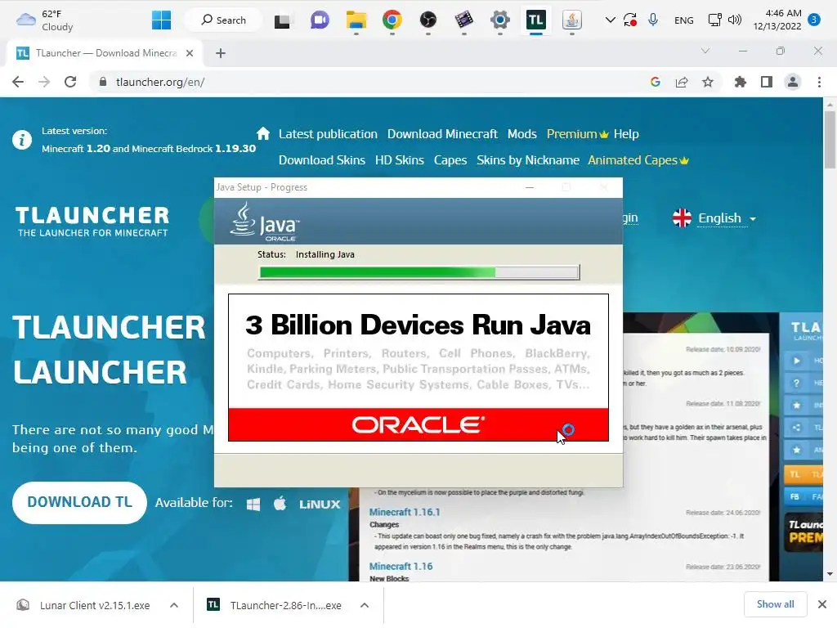837x628 pixels.
Task: Open the notification badge showing 3
Action: point(814,20)
